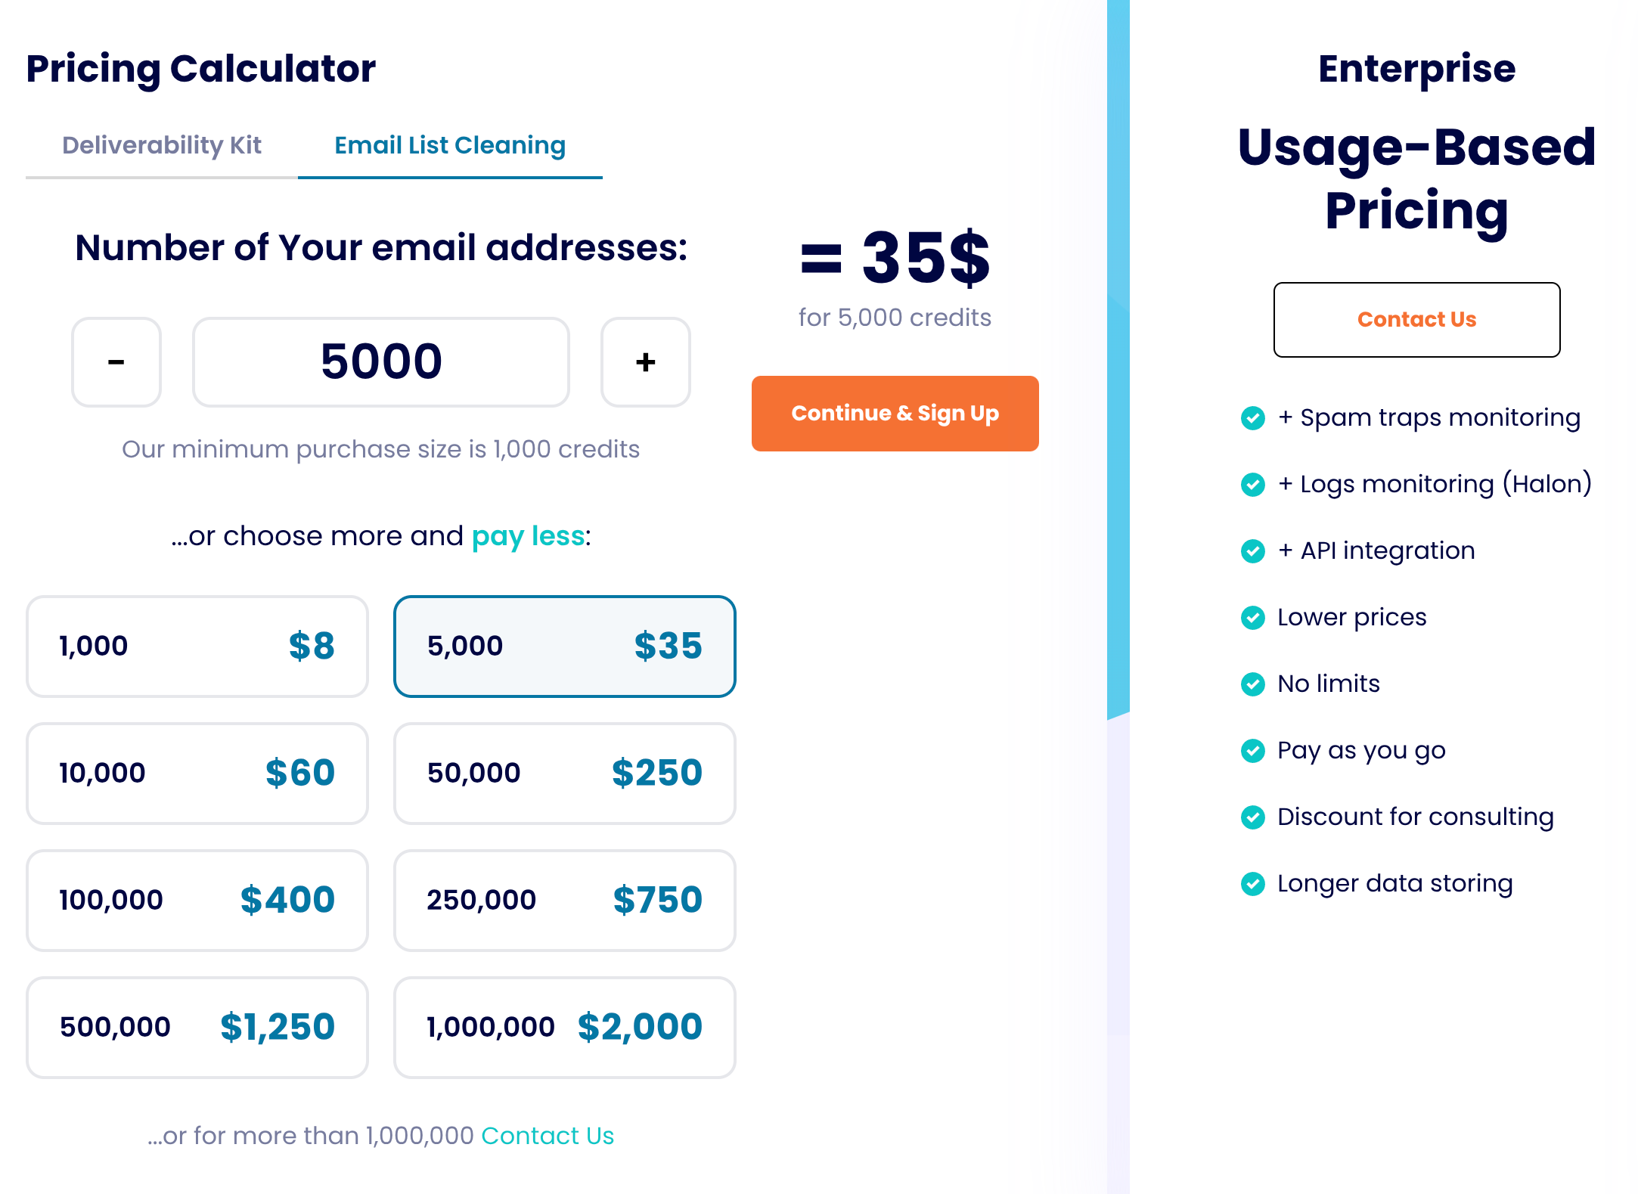
Task: Choose the 5,000 credits for $35 option
Action: (x=565, y=647)
